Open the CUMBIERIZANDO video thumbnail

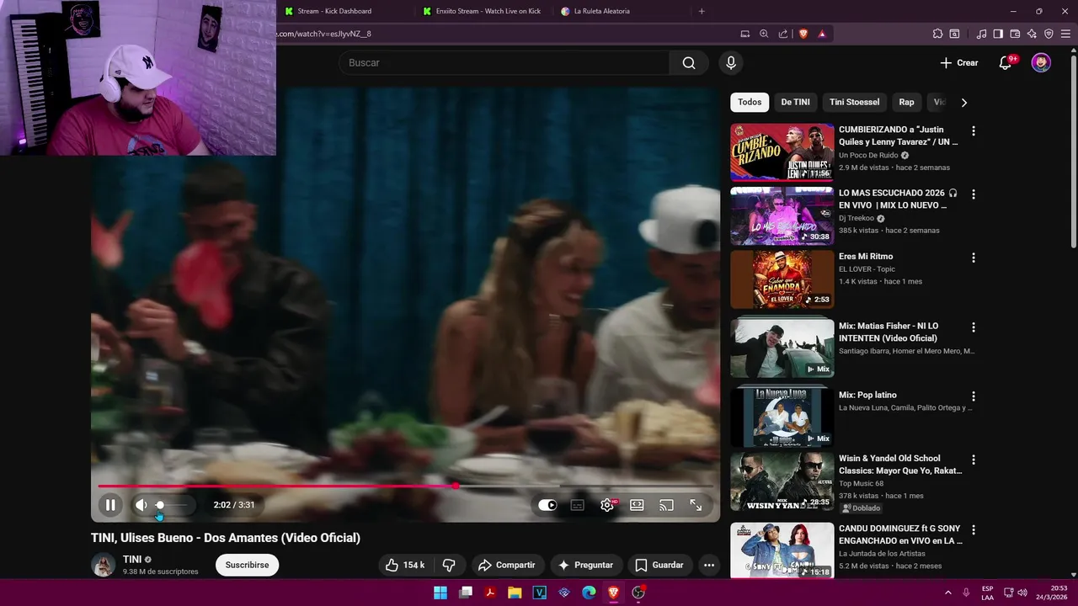[782, 152]
